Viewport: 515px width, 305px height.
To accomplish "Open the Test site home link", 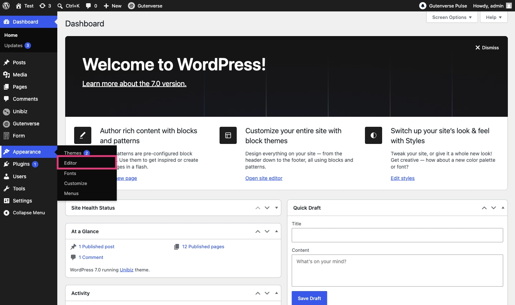I will click(25, 6).
